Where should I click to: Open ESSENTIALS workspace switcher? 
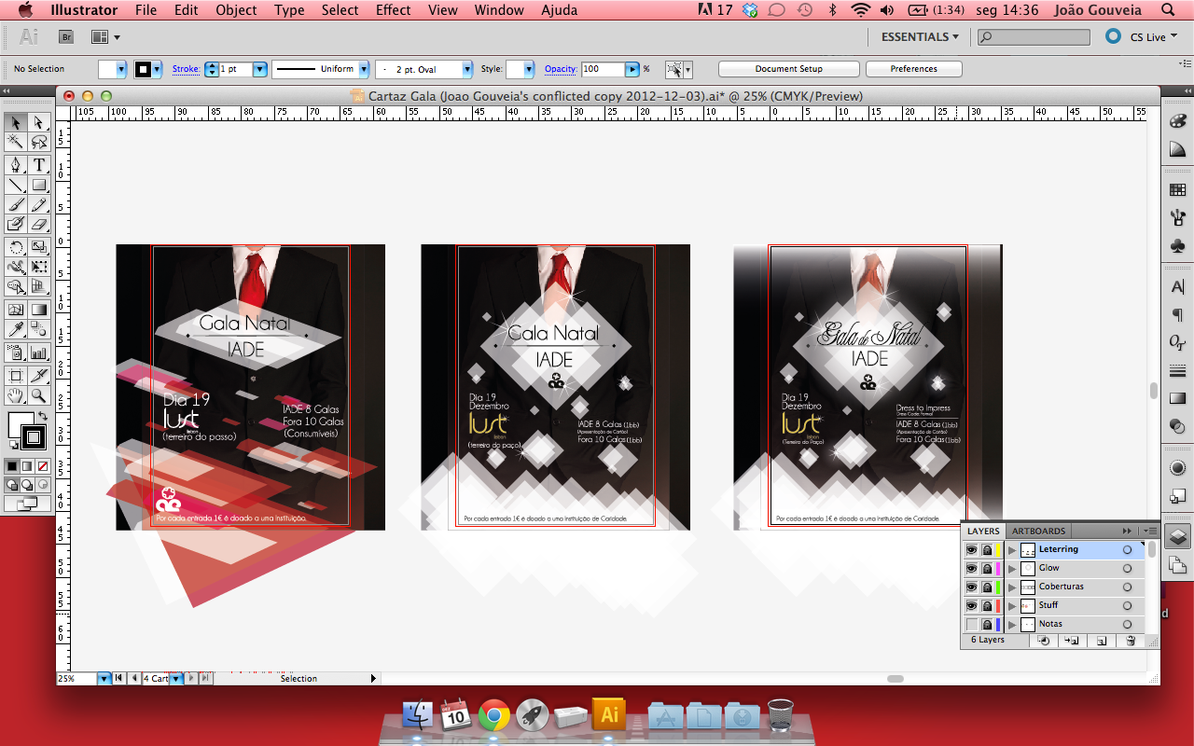click(920, 36)
